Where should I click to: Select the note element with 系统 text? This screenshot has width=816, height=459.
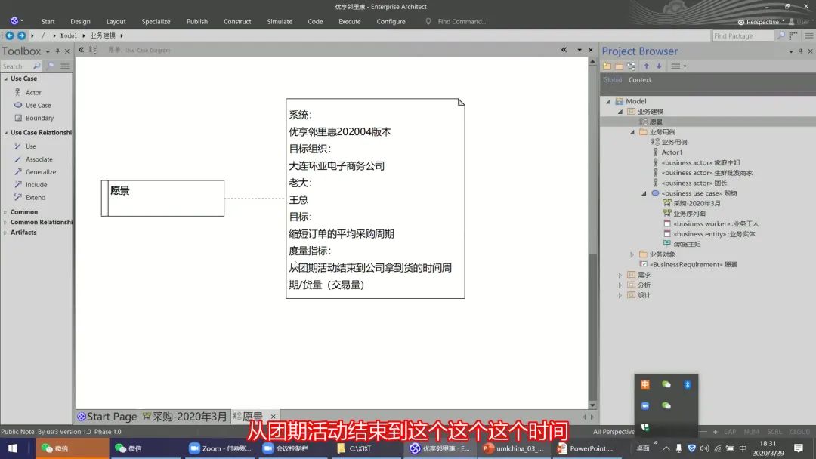point(376,199)
